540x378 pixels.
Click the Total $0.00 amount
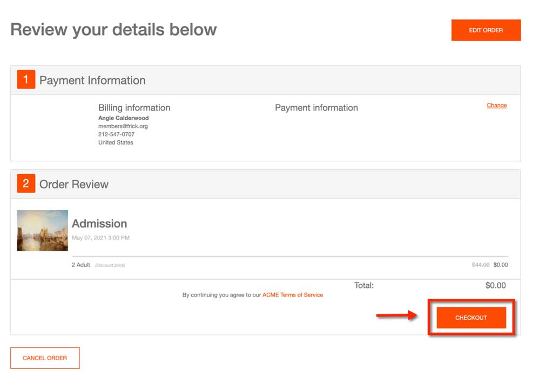pyautogui.click(x=496, y=285)
